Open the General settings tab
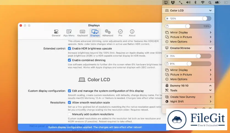Screen dimensions: 230x133 (x=56, y=33)
